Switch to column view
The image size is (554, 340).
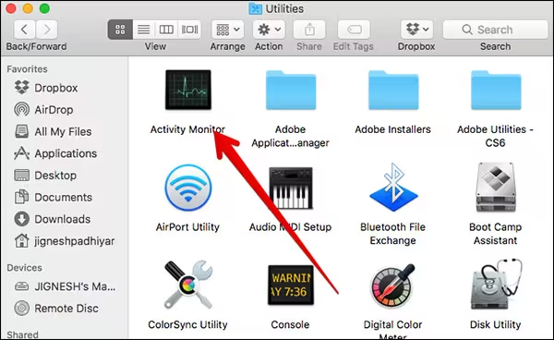pyautogui.click(x=166, y=30)
